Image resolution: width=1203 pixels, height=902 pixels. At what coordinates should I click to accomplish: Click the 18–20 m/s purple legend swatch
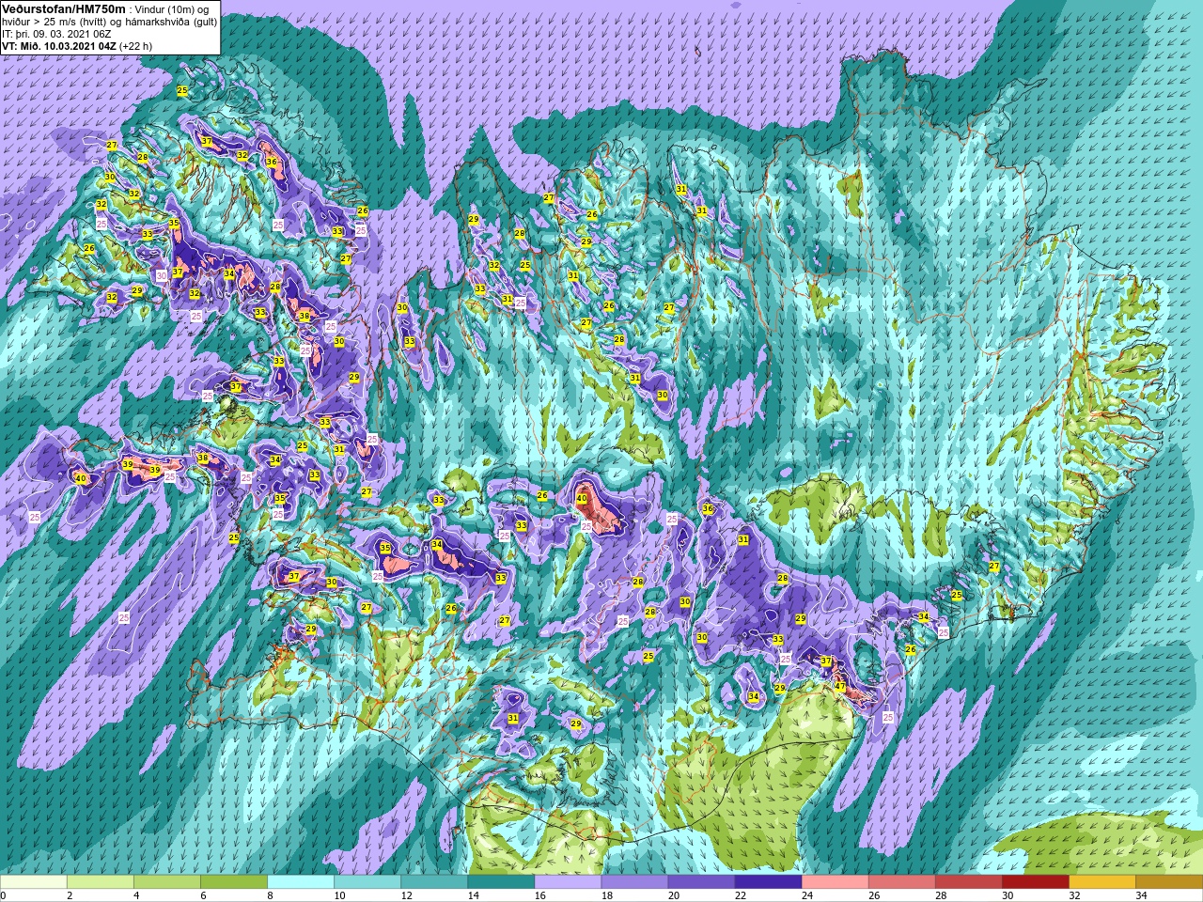click(x=634, y=882)
